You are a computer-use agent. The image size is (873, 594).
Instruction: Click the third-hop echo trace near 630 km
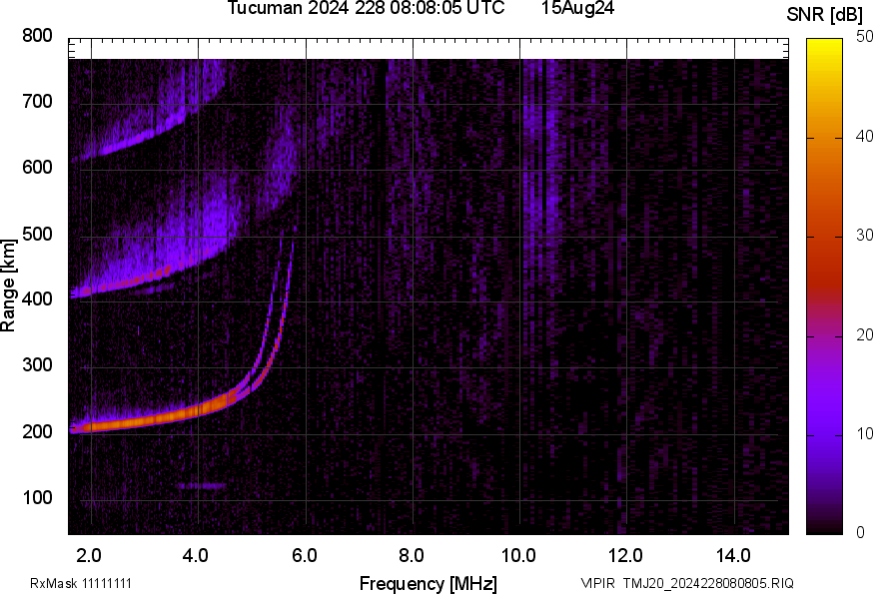134,142
